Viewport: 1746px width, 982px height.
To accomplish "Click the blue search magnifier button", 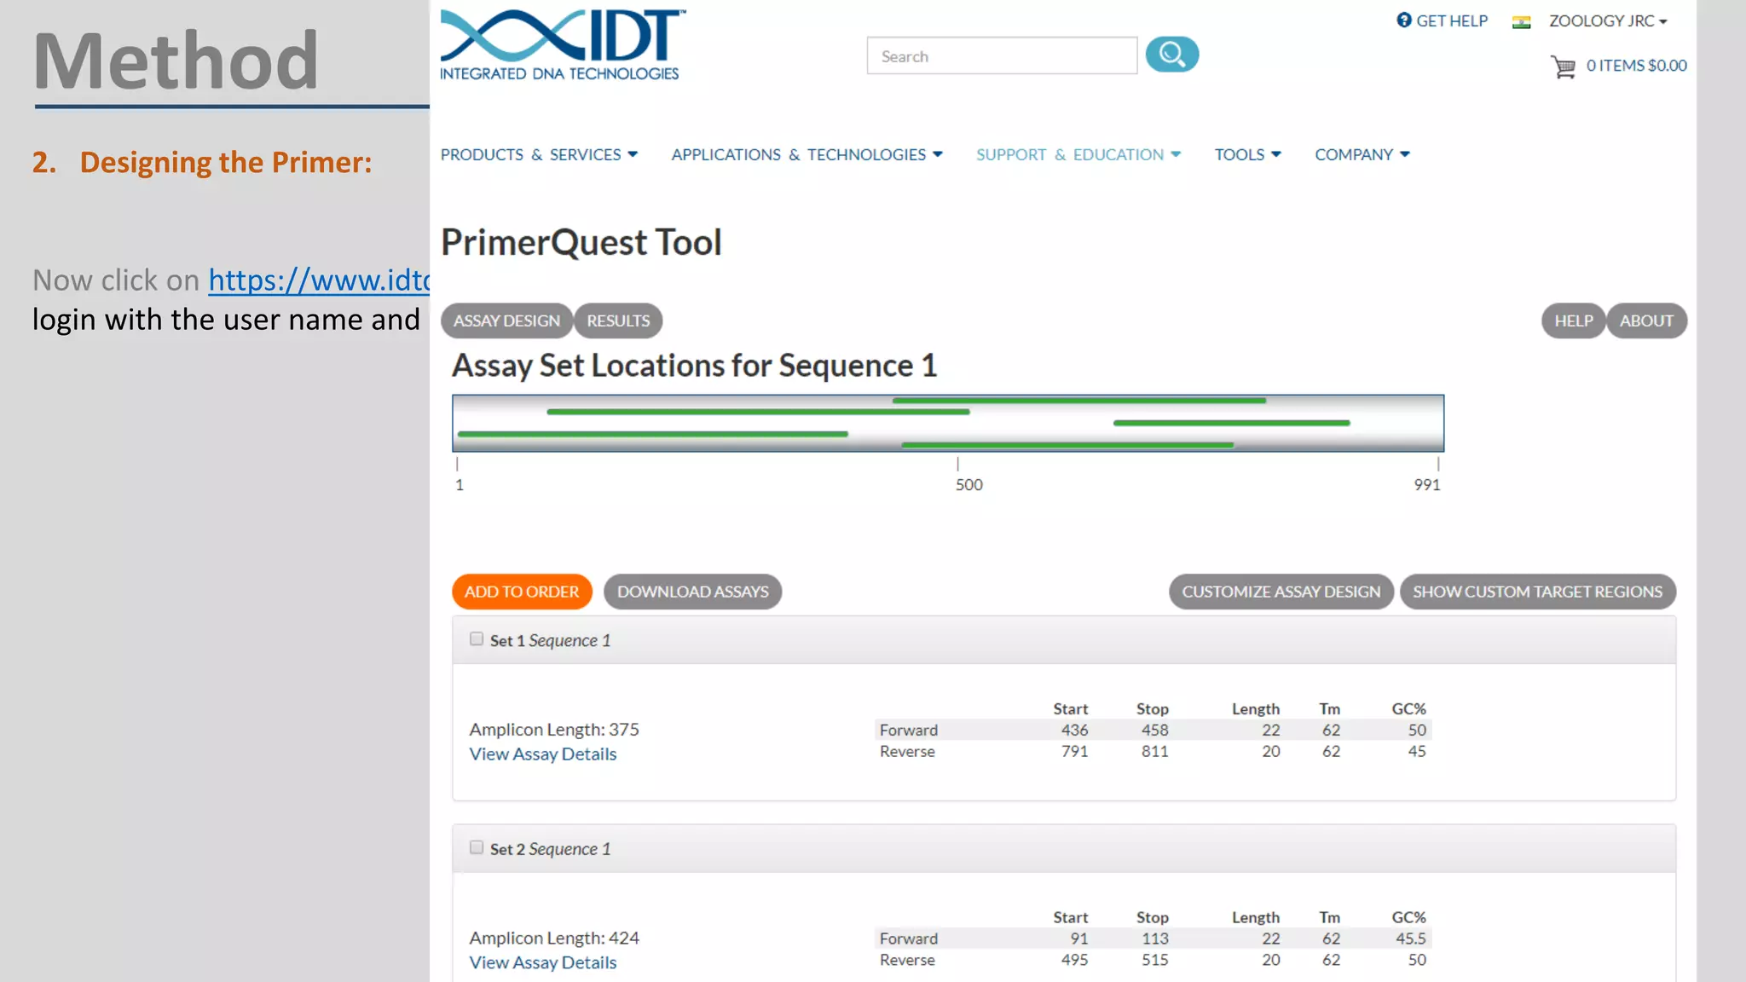I will click(x=1172, y=55).
